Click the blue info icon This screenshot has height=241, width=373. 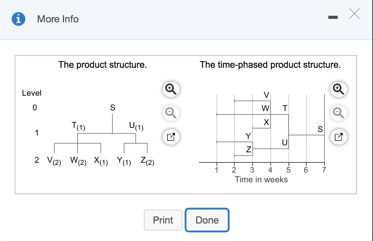pyautogui.click(x=18, y=19)
